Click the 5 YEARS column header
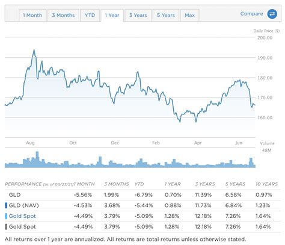 [x=235, y=184]
